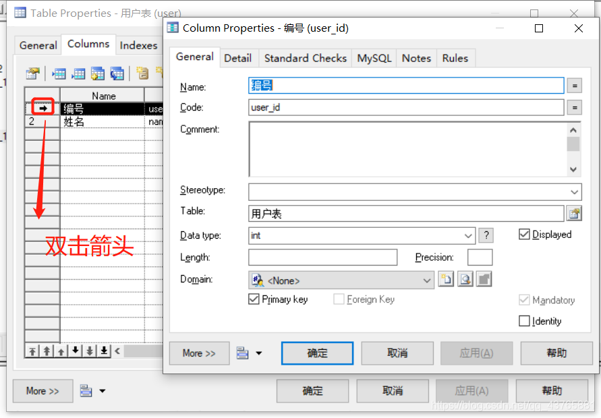The image size is (601, 418).
Task: Click the Add Columns toolbar icon with yellow plus
Action: pos(97,73)
